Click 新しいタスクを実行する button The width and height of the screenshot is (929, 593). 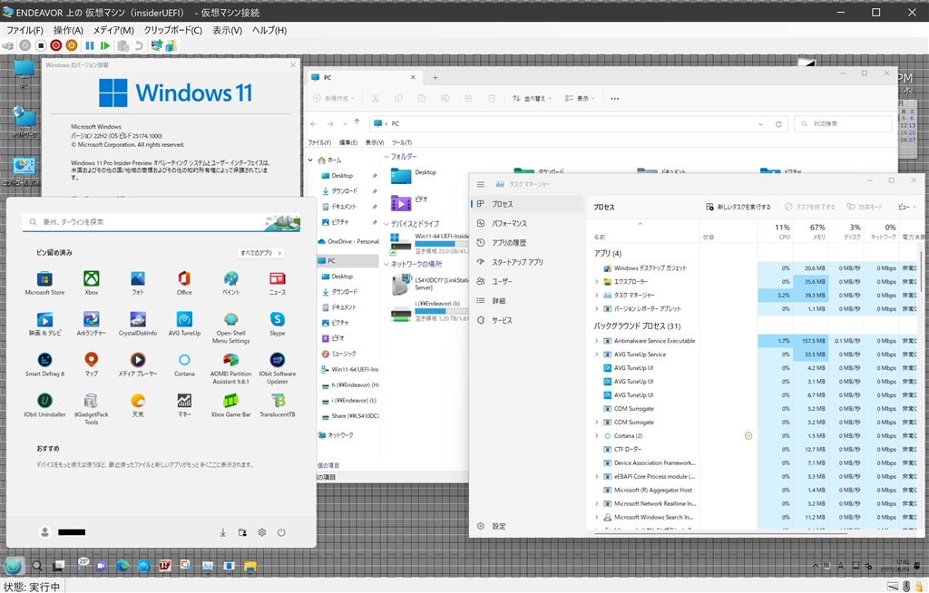(738, 207)
